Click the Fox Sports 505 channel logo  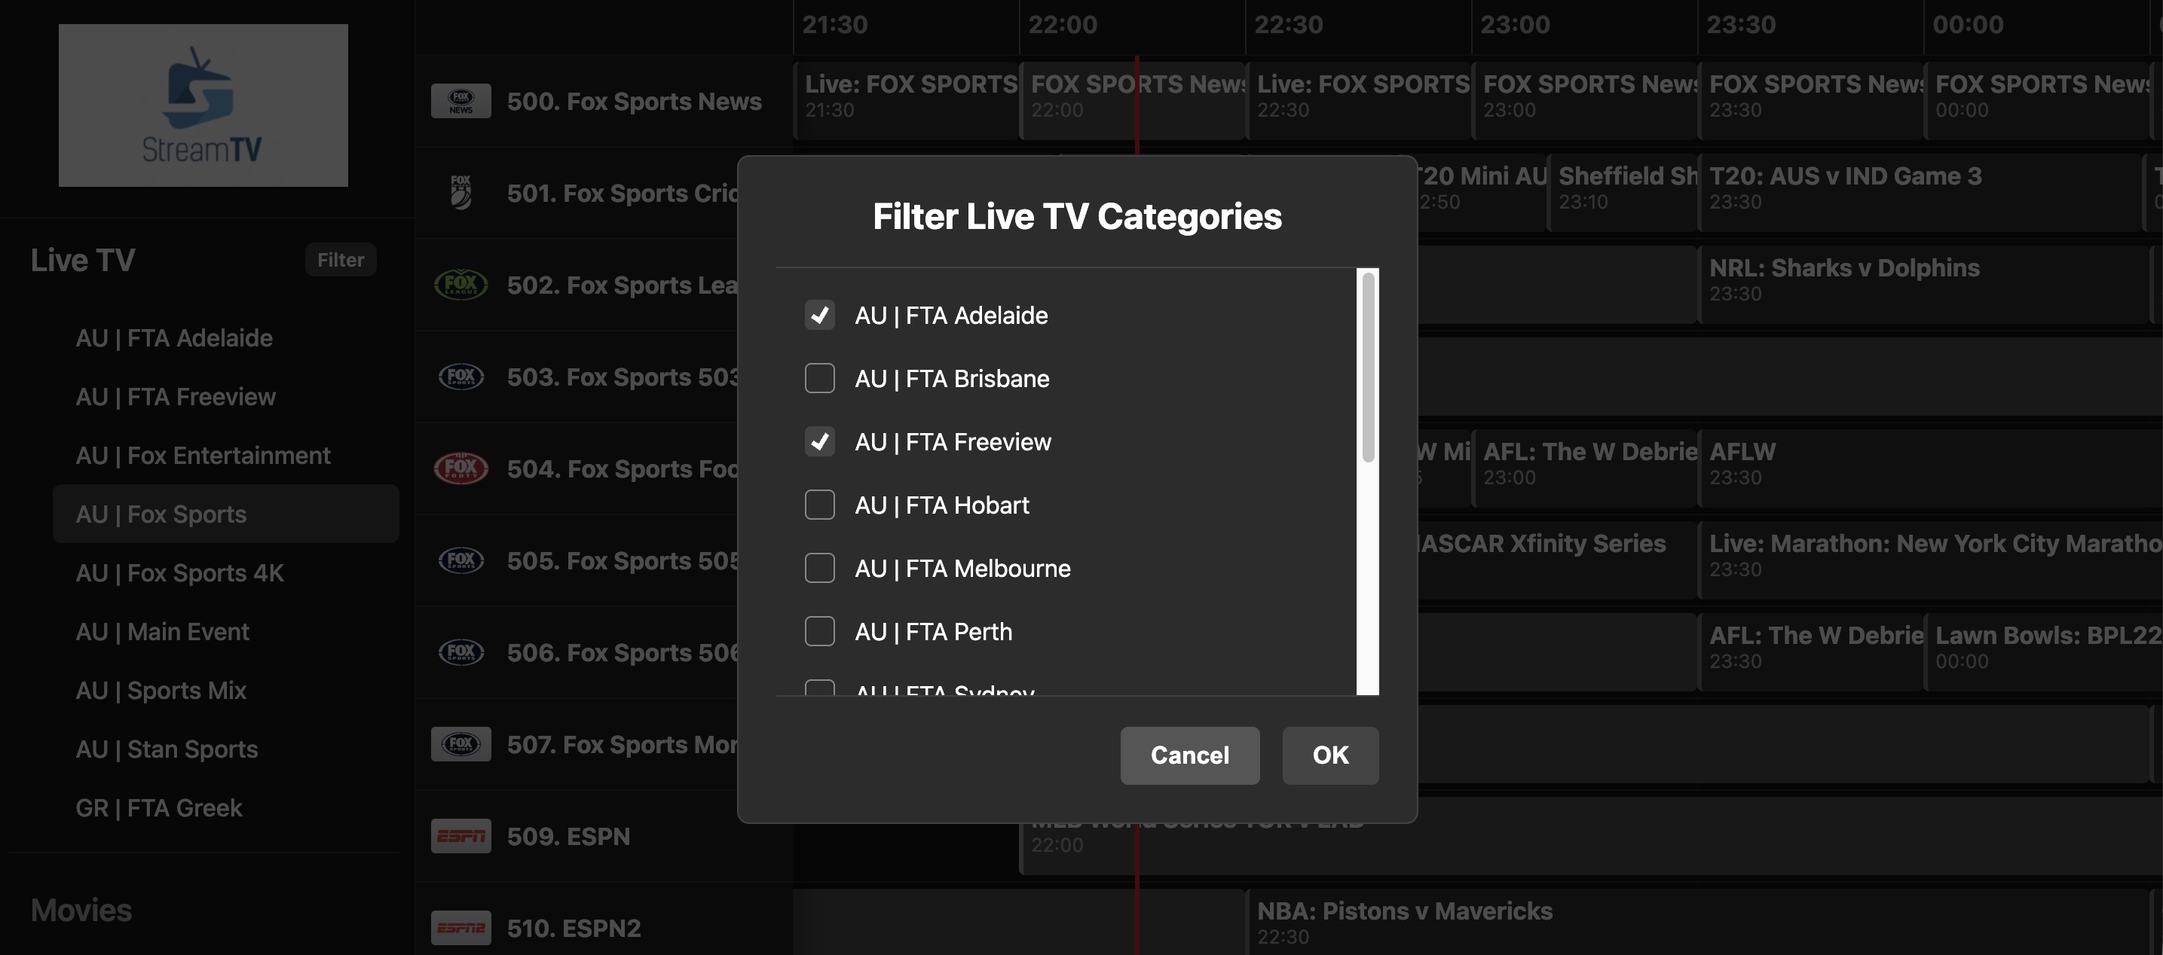coord(460,560)
